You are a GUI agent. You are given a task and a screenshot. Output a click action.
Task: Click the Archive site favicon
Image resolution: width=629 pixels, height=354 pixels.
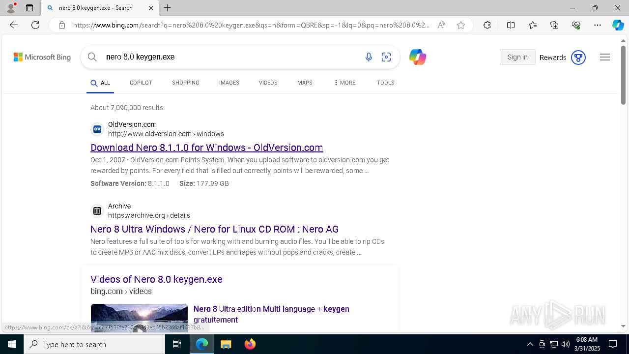[97, 211]
